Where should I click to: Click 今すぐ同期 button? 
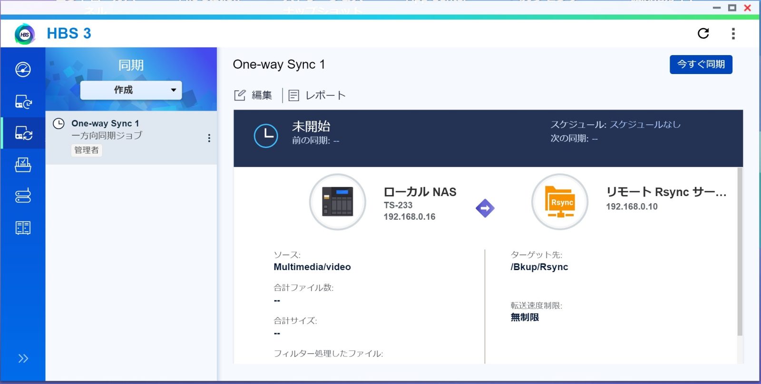[x=701, y=65]
